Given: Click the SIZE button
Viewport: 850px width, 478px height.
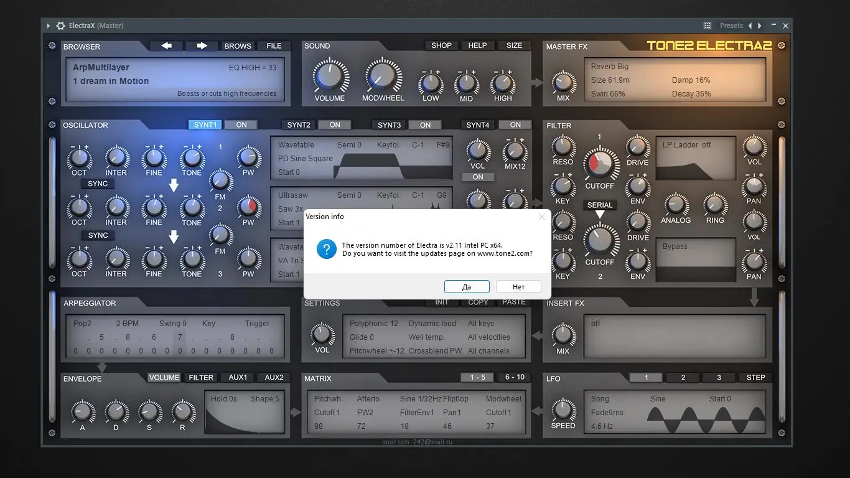Looking at the screenshot, I should (x=514, y=45).
